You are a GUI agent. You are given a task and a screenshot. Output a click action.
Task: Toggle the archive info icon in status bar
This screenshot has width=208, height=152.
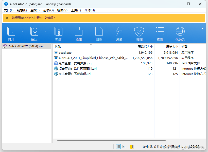click(x=132, y=146)
